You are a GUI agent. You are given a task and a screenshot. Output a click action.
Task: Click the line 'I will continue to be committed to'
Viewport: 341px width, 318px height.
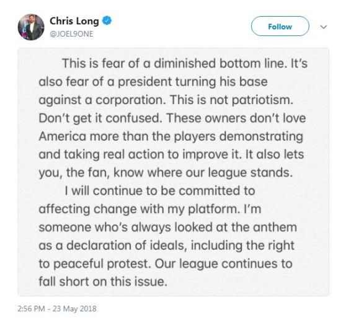click(160, 191)
